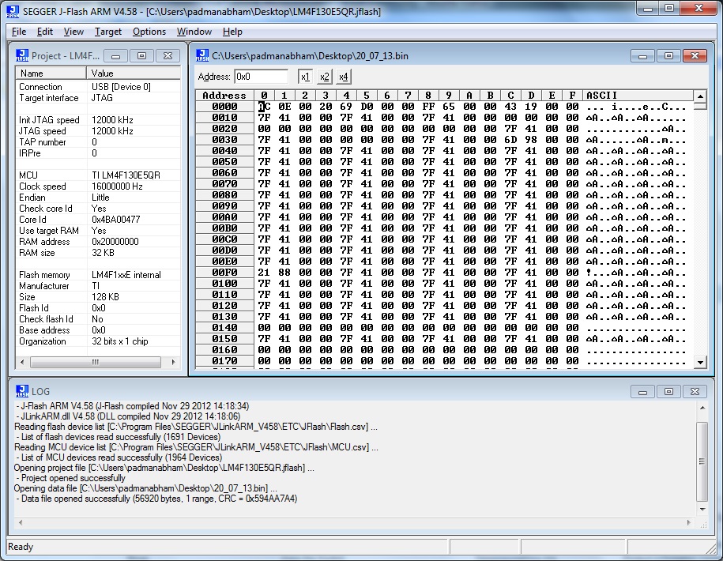Viewport: 723px width, 561px height.
Task: Maximize the main J-Flash window
Action: click(x=669, y=9)
